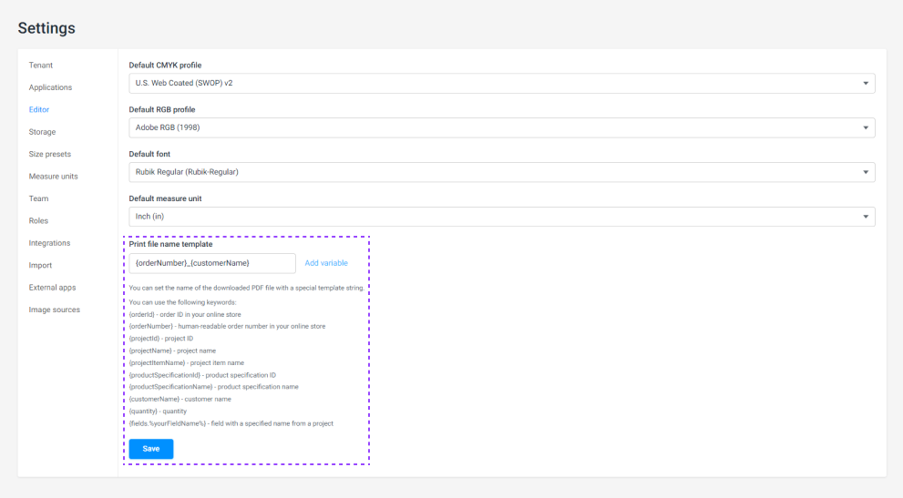Open the Tenant settings section
Image resolution: width=903 pixels, height=498 pixels.
click(x=41, y=65)
